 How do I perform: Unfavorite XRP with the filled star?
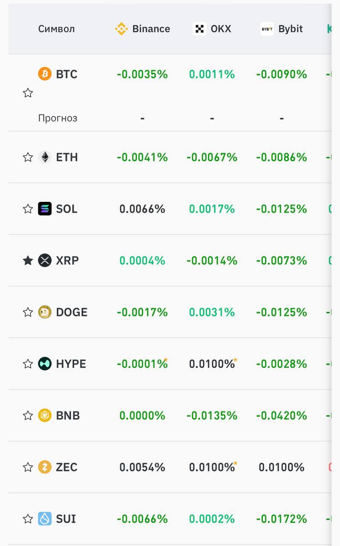click(x=28, y=260)
